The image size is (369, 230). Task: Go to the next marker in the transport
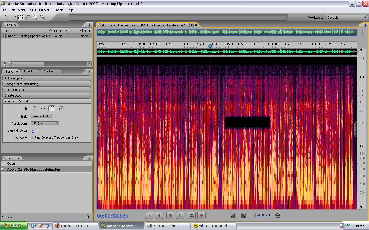[159, 215]
